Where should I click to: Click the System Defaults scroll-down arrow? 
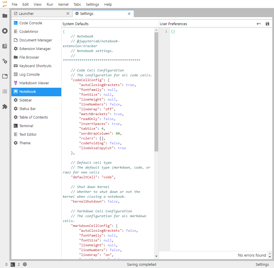coord(156,256)
